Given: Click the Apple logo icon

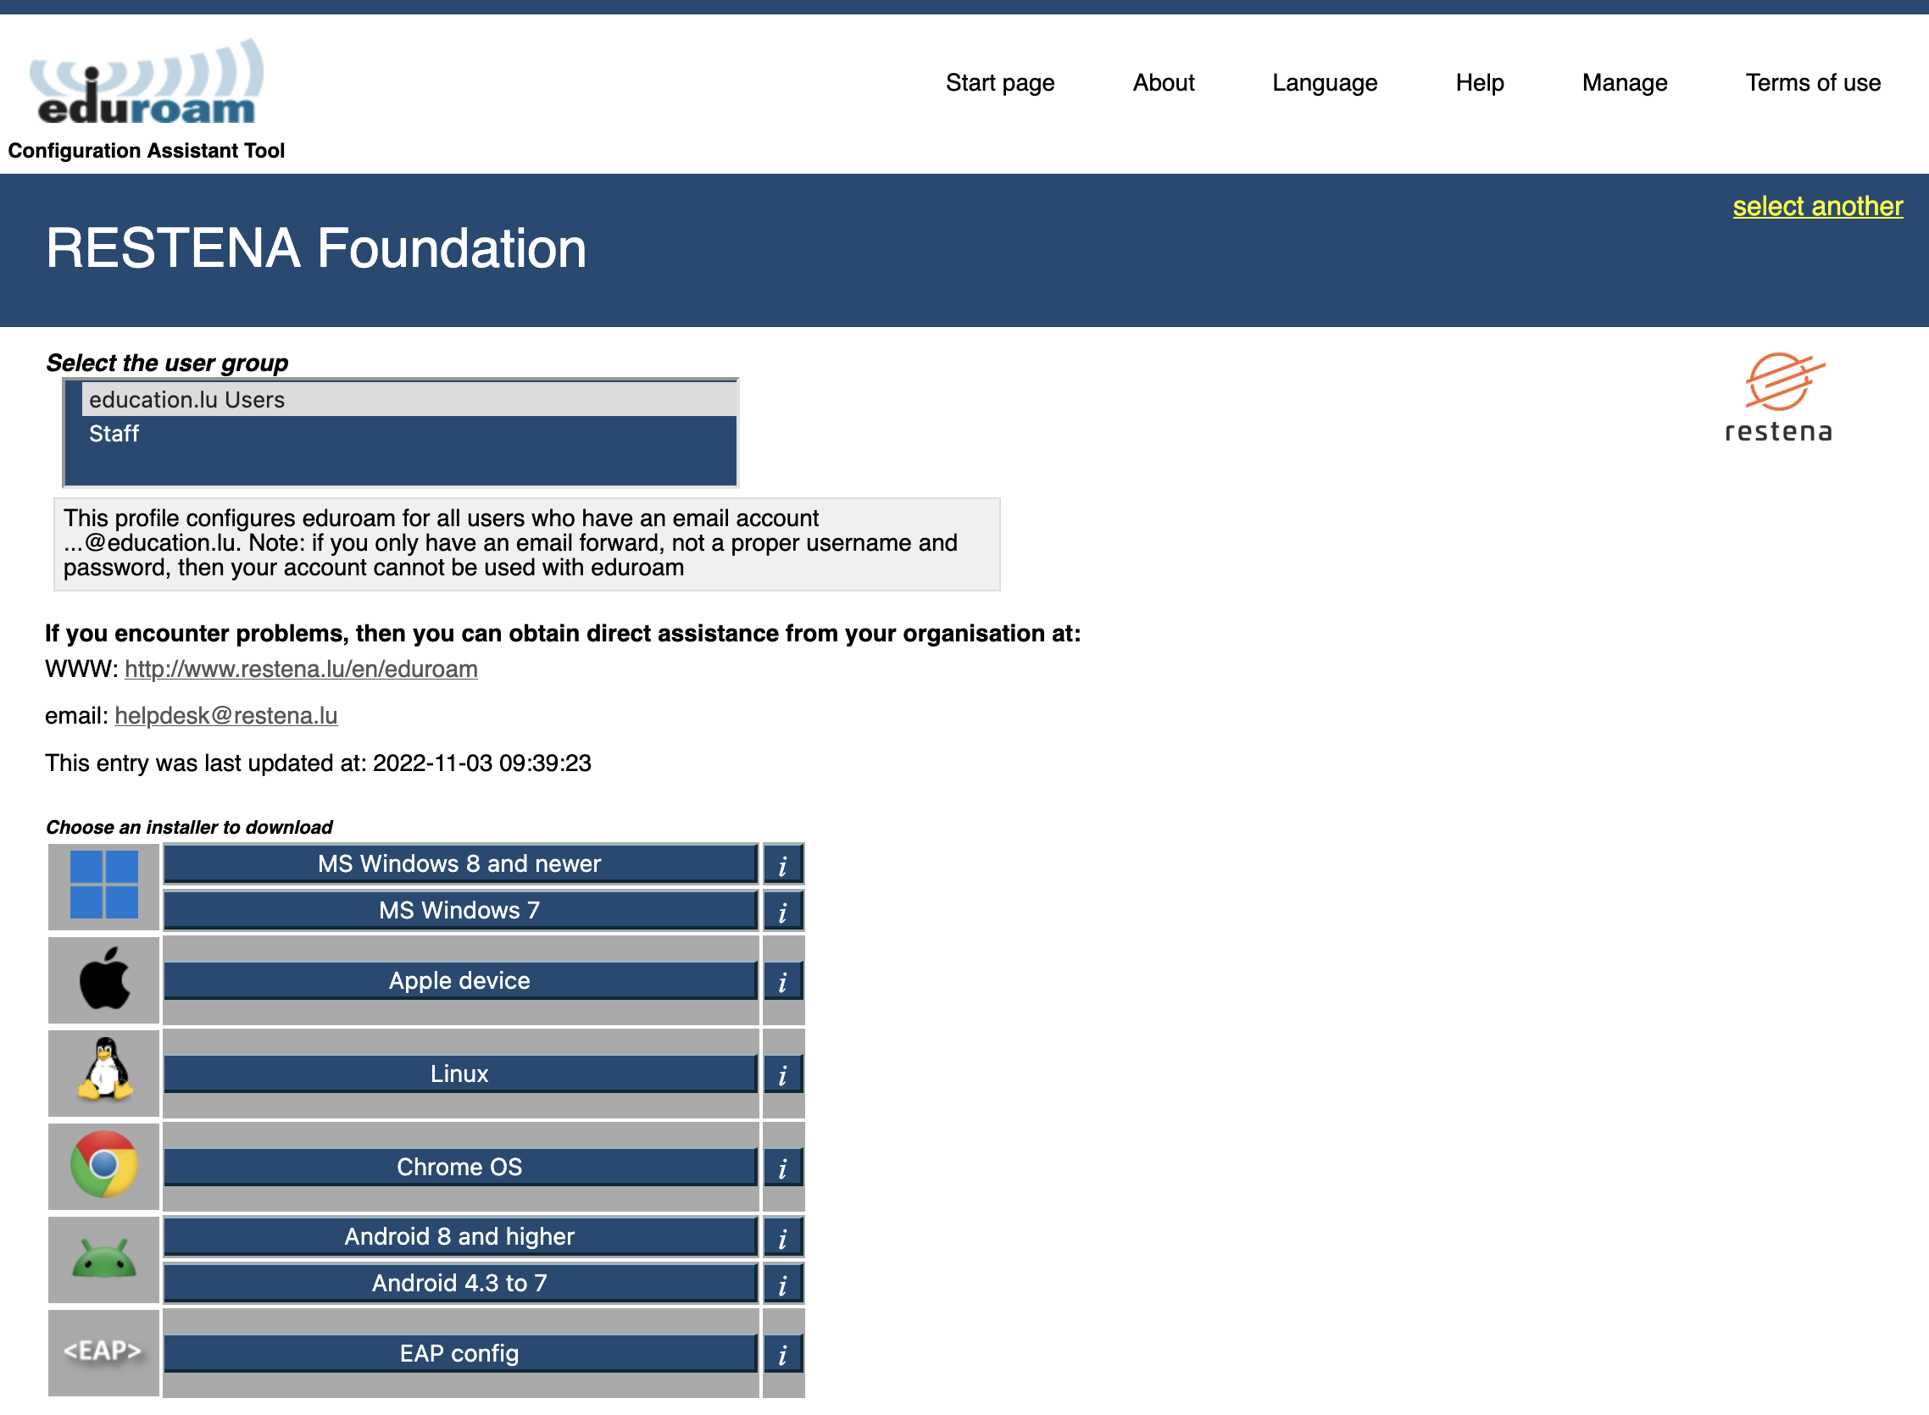Looking at the screenshot, I should coord(103,979).
